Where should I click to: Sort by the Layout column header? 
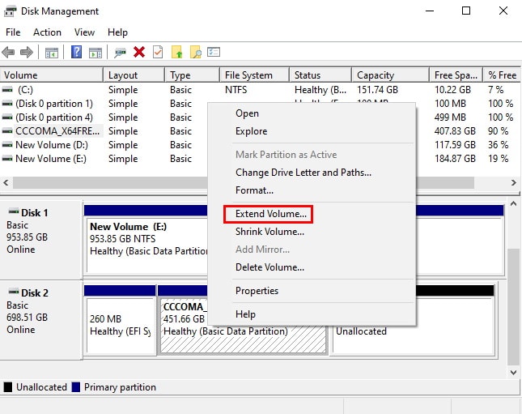134,75
